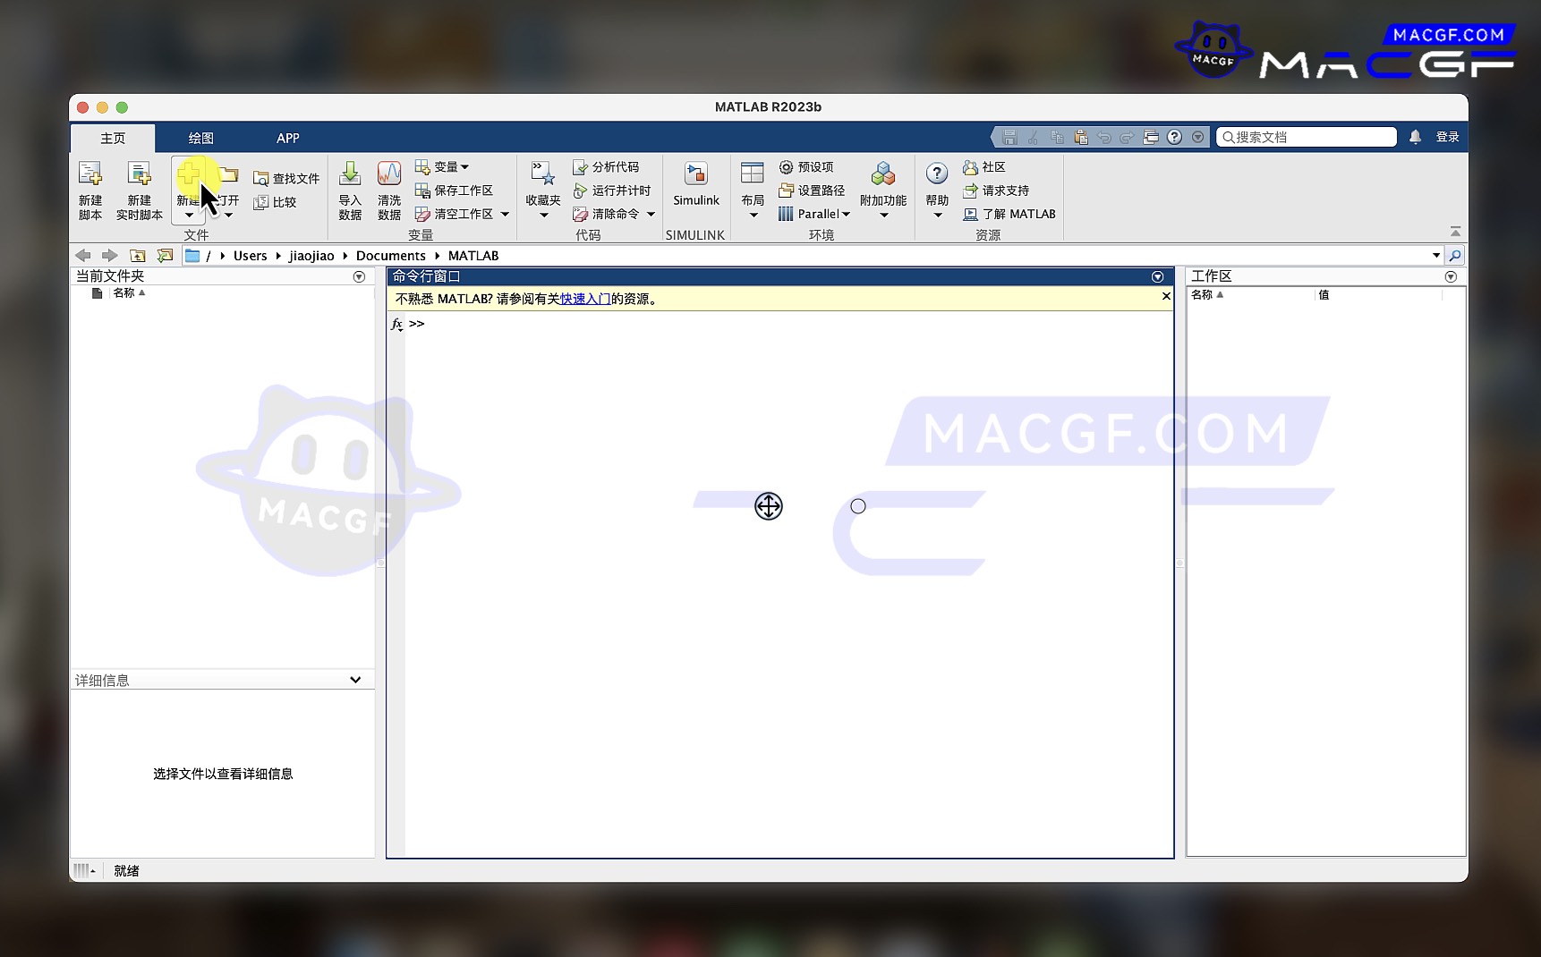
Task: Open Preferences (预设项) gear icon
Action: pyautogui.click(x=786, y=167)
